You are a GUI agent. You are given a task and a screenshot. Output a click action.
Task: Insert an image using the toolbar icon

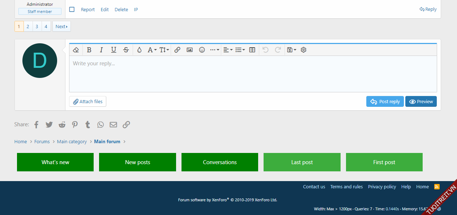coord(189,50)
